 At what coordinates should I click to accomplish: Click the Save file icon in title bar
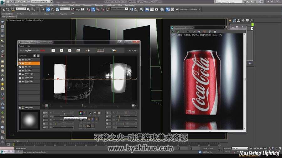[x=15, y=2]
